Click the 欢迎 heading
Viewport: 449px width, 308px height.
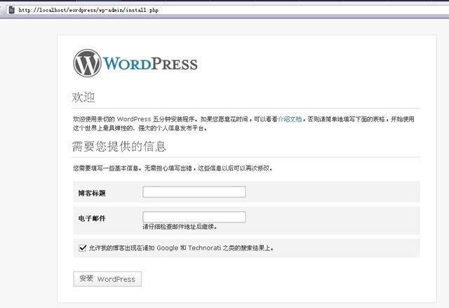pos(83,98)
